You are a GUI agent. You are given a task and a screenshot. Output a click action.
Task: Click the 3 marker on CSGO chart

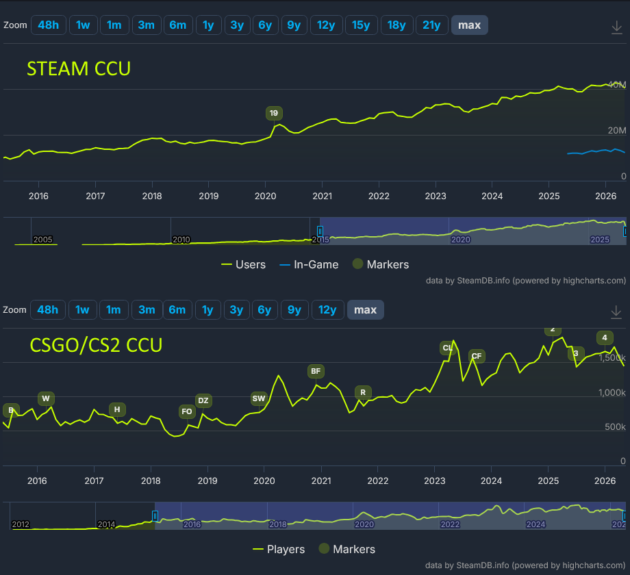click(576, 354)
